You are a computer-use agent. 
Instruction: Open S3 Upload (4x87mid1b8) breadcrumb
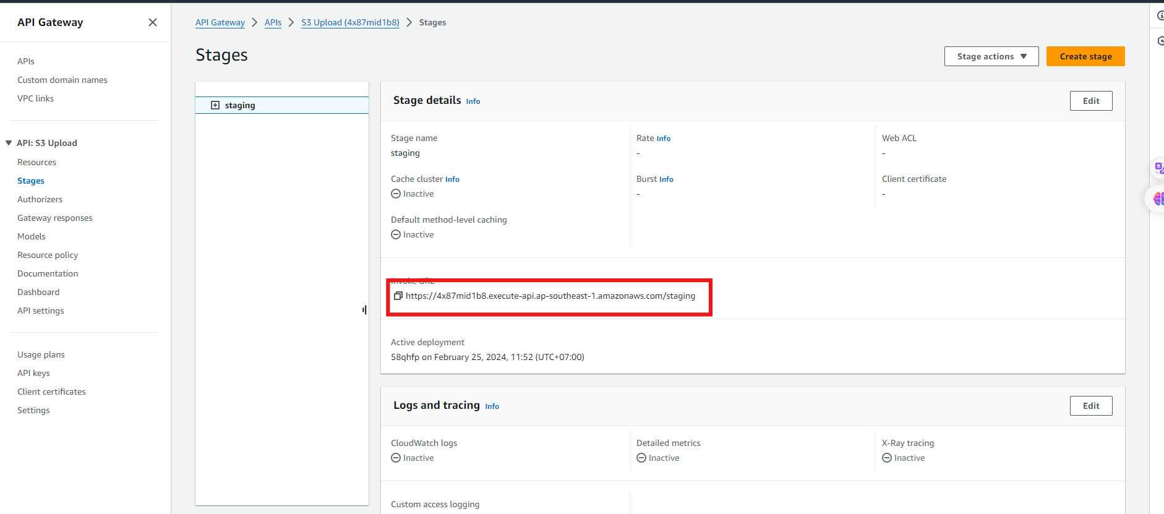pyautogui.click(x=350, y=22)
